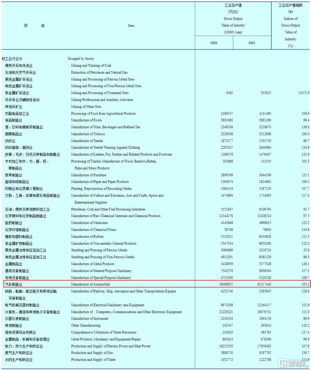Click the 2020 value 4252740

[x=227, y=291]
